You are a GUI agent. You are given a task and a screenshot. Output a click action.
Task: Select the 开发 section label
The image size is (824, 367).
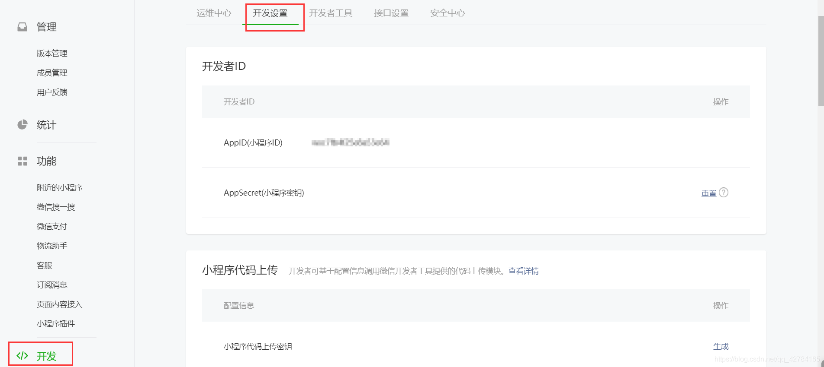click(x=46, y=356)
